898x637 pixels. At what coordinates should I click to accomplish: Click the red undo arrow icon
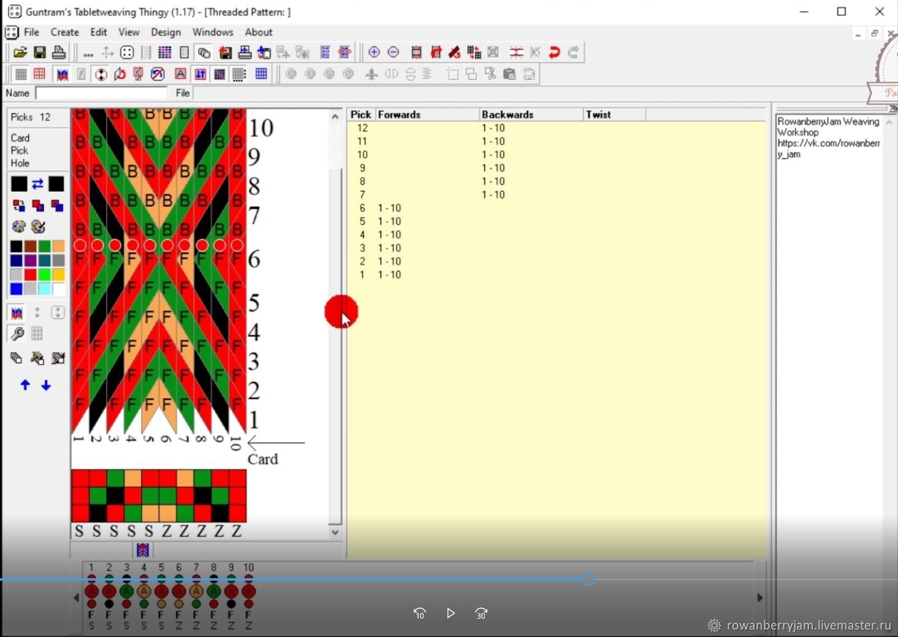555,52
